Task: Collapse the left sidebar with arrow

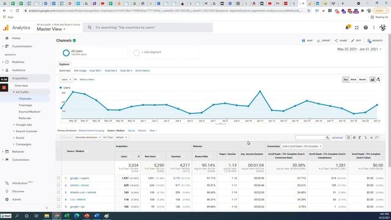Action: click(x=46, y=208)
